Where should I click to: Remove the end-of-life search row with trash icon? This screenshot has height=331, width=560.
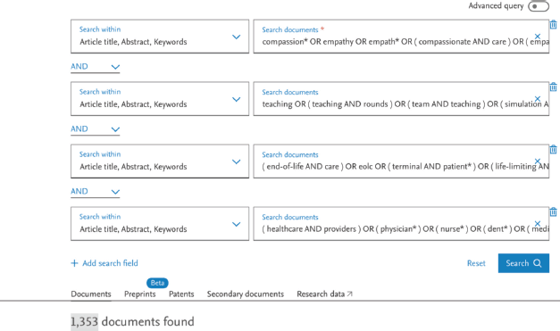pos(553,150)
